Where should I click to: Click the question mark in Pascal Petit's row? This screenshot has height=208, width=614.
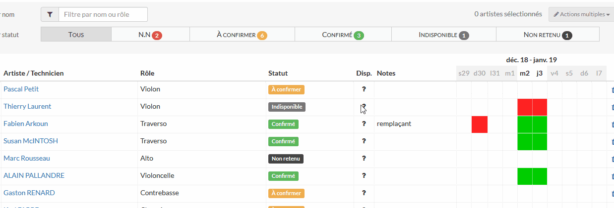(364, 89)
